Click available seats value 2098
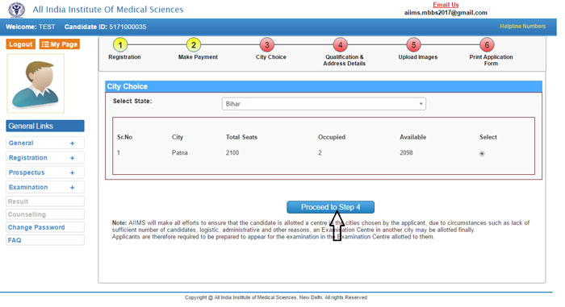This screenshot has height=307, width=565. [406, 152]
